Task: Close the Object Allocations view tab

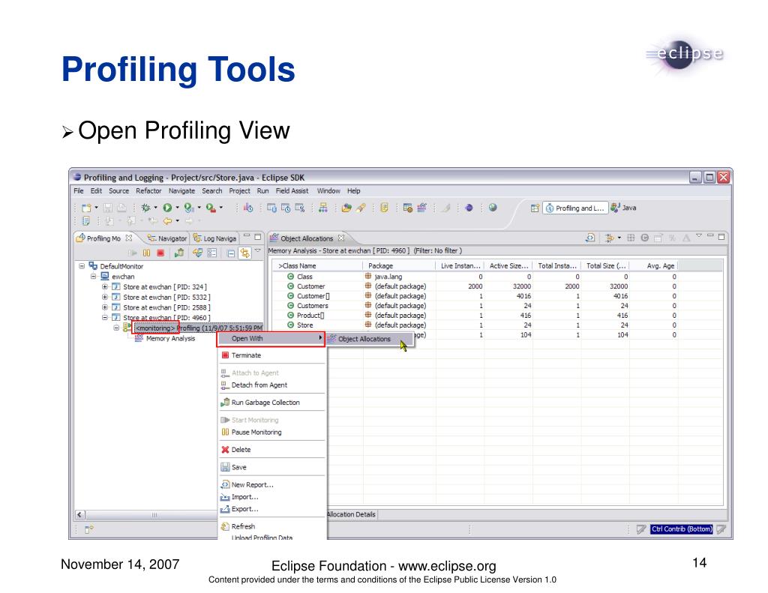Action: 341,238
